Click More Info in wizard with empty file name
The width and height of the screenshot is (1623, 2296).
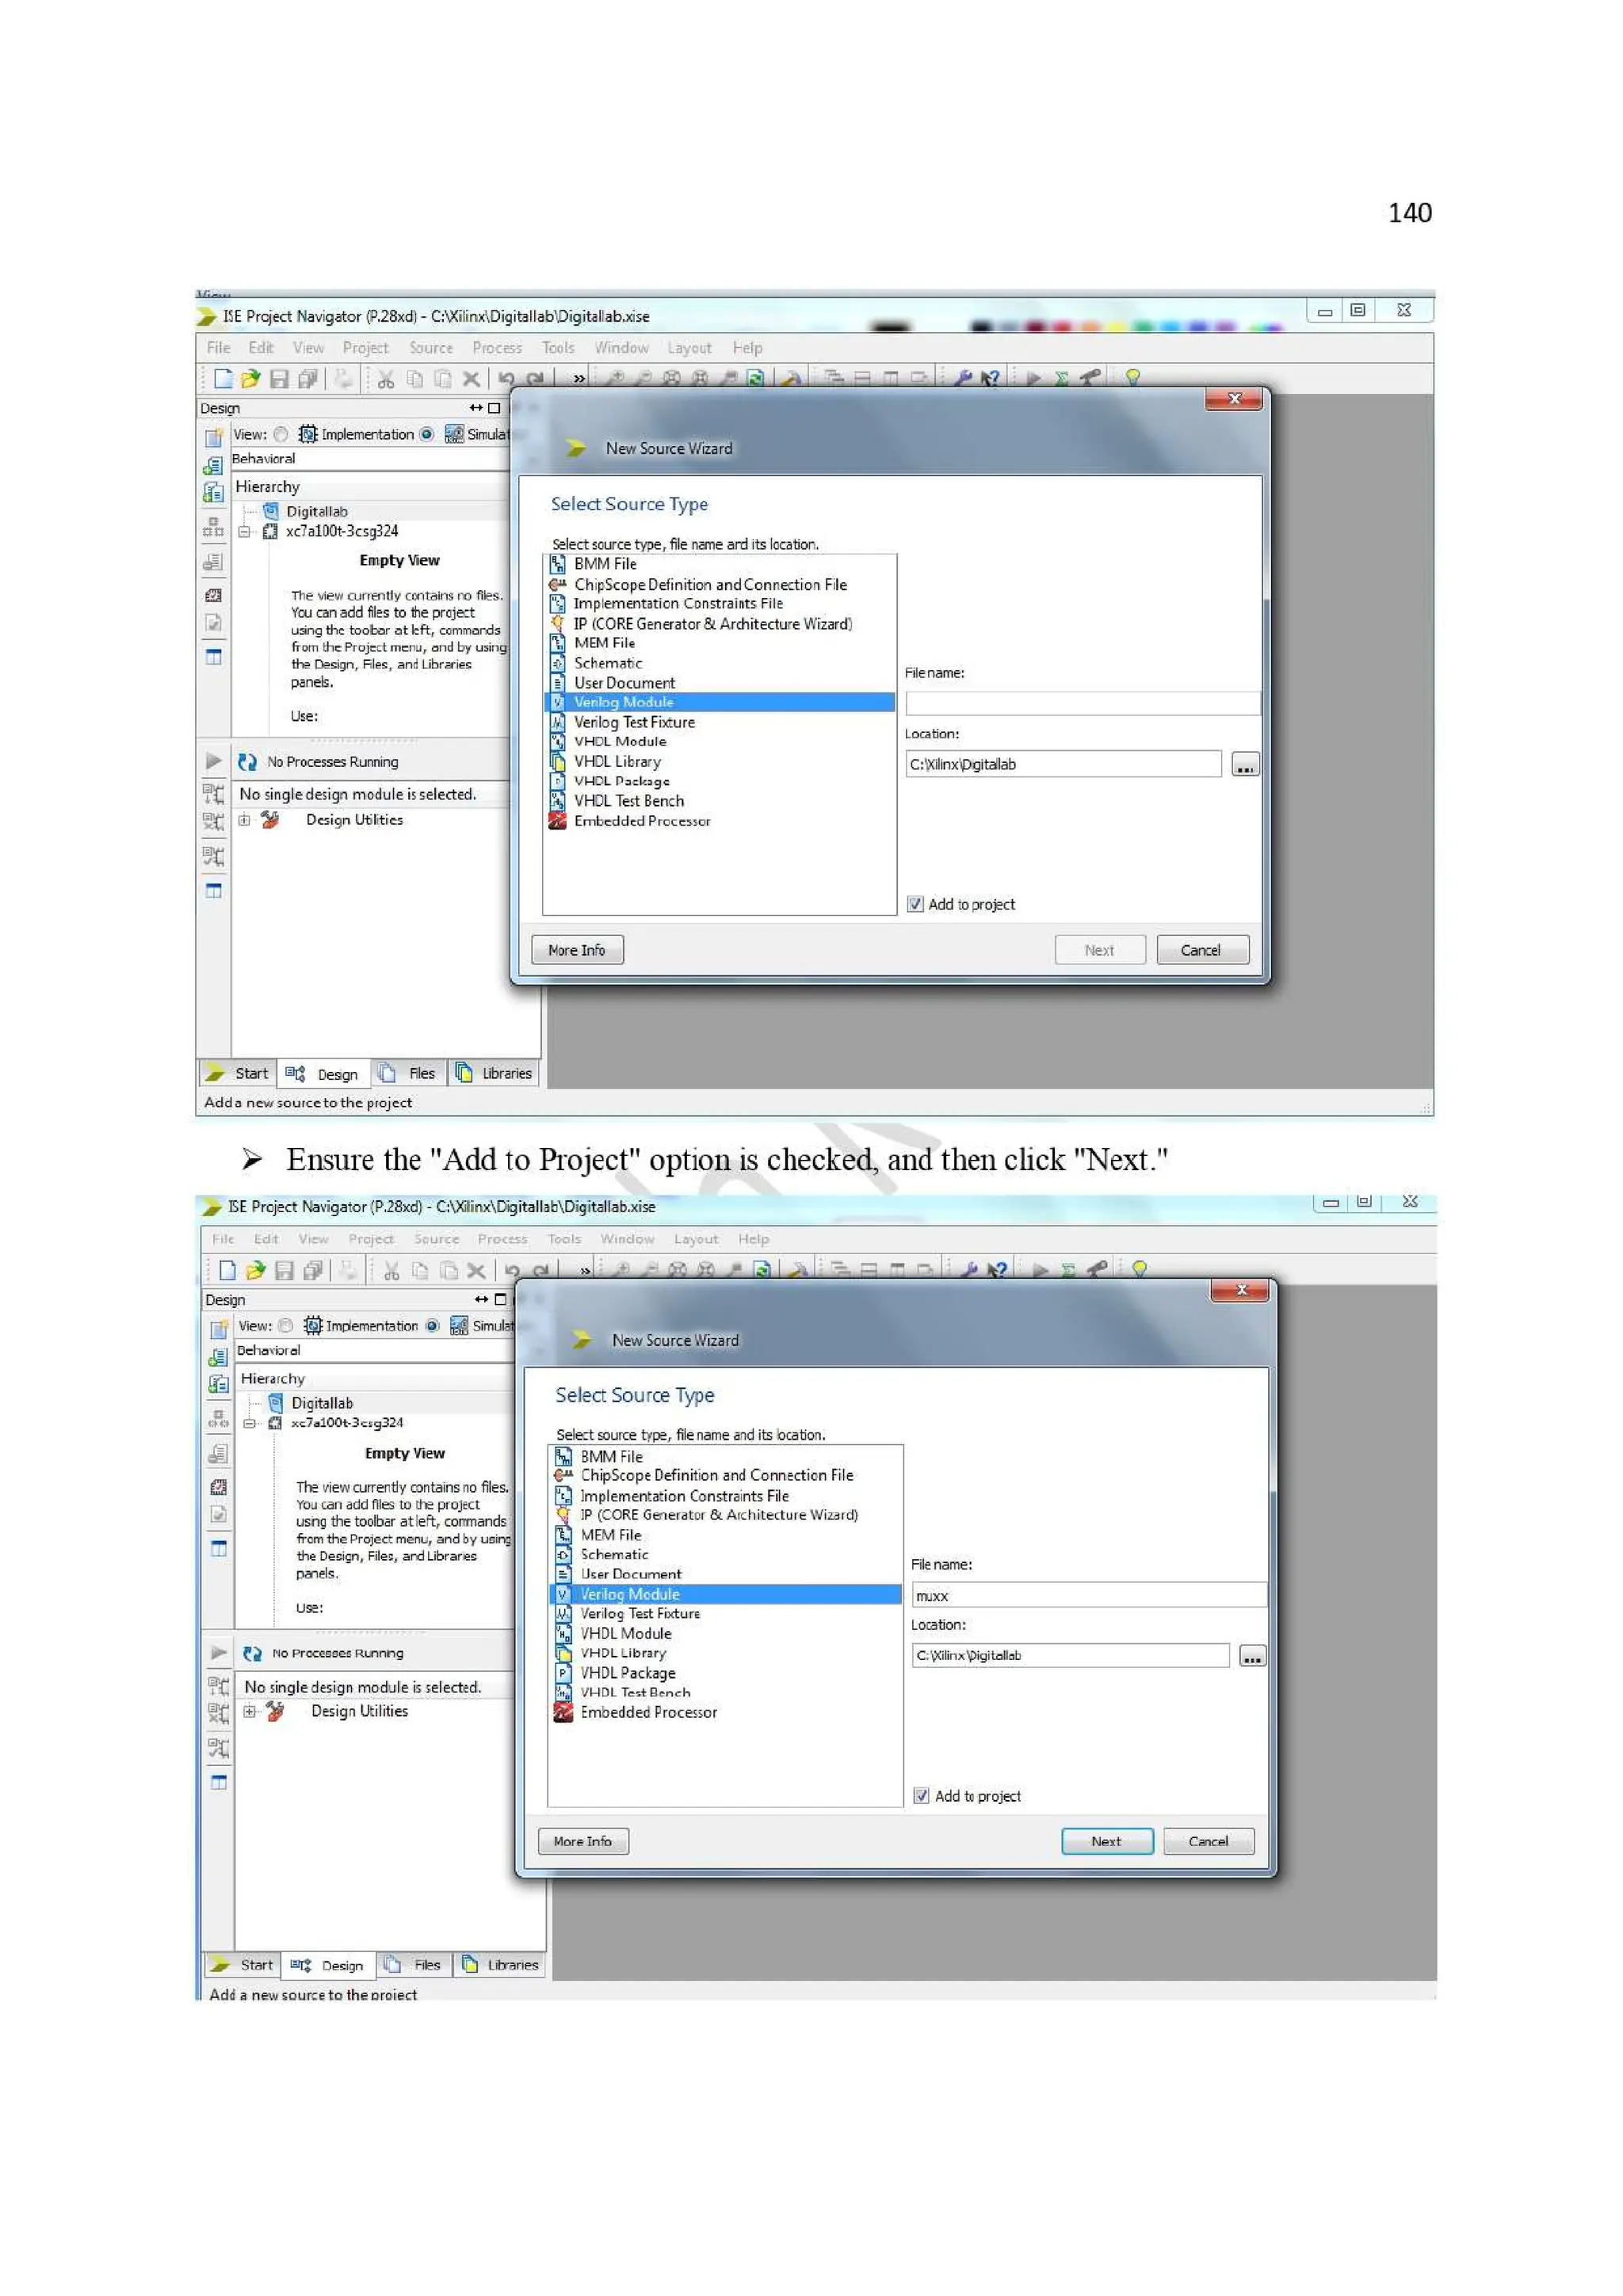click(x=577, y=950)
